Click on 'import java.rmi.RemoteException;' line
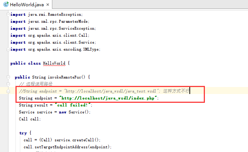Image resolution: width=248 pixels, height=152 pixels. (46, 14)
